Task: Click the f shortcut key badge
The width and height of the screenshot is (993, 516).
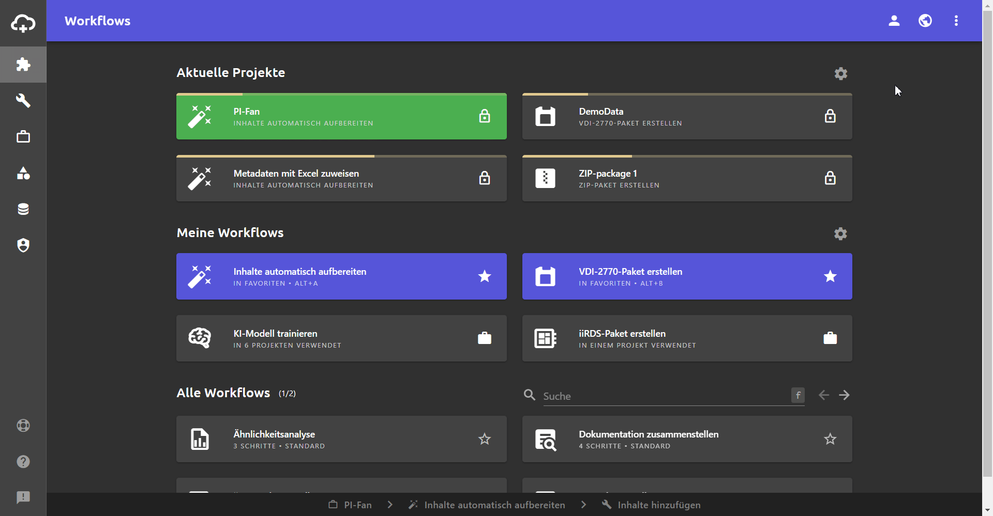Action: tap(798, 395)
